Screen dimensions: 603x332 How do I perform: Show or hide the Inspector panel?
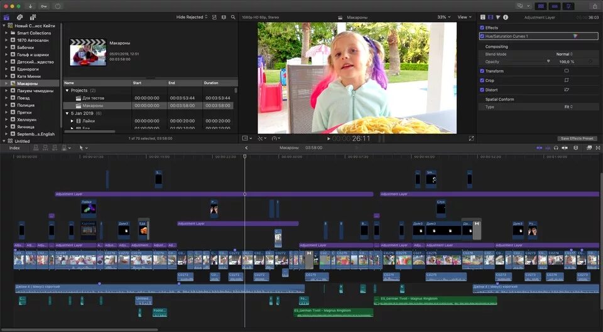(568, 6)
